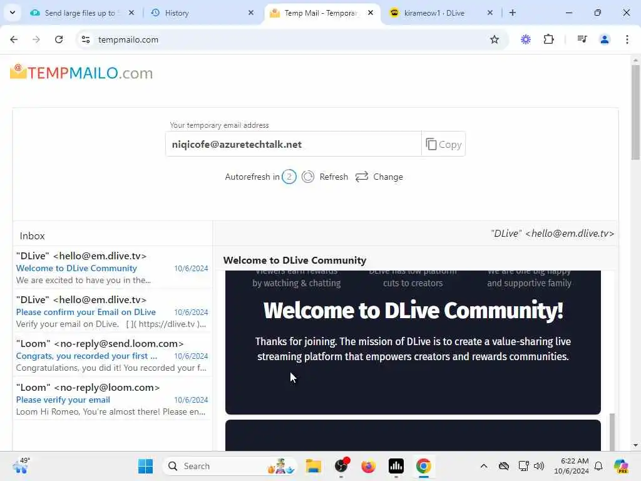Open media controls icon in toolbar
This screenshot has height=481, width=641.
click(x=582, y=39)
